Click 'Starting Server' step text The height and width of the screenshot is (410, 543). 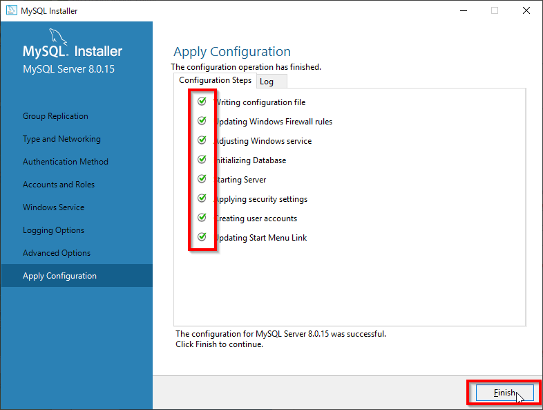click(240, 180)
